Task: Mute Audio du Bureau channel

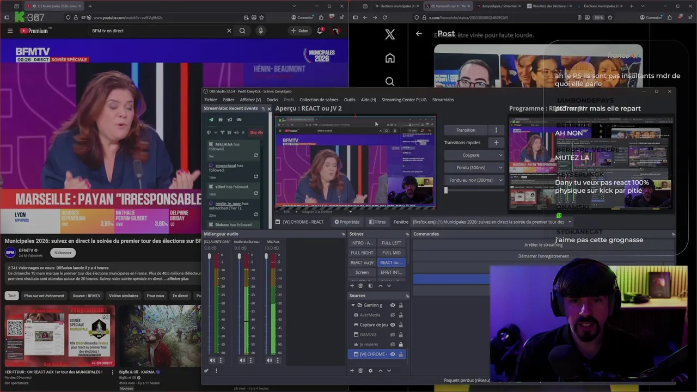Action: tap(242, 360)
